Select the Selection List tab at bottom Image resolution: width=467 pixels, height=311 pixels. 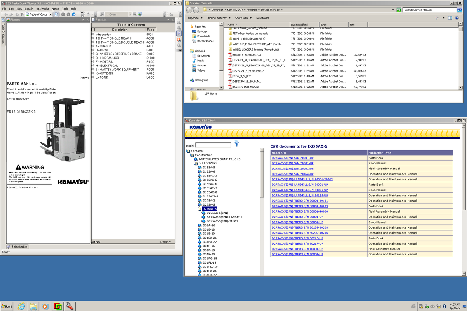(17, 246)
